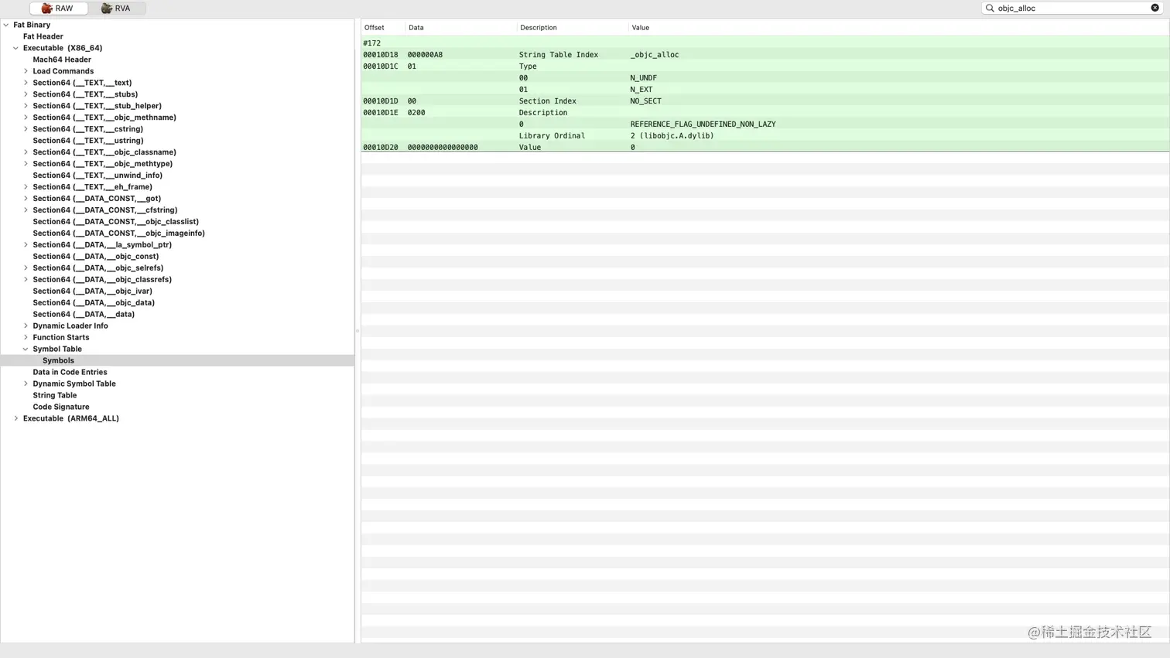Screen dimensions: 1170x658
Task: Open the Code Signature item
Action: (61, 407)
